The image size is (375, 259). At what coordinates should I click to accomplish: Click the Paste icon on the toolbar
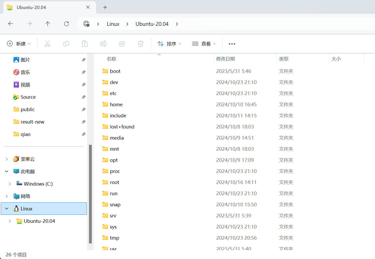pyautogui.click(x=85, y=44)
